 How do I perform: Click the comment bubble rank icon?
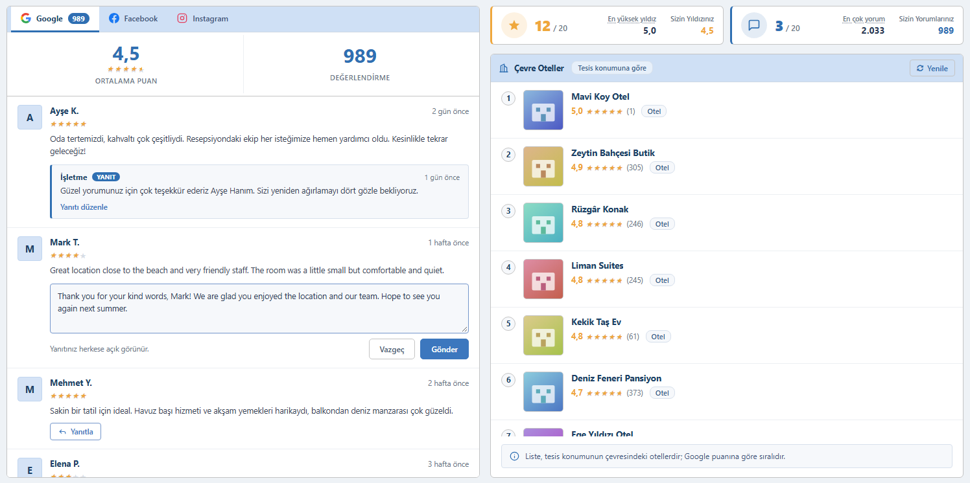pyautogui.click(x=754, y=26)
